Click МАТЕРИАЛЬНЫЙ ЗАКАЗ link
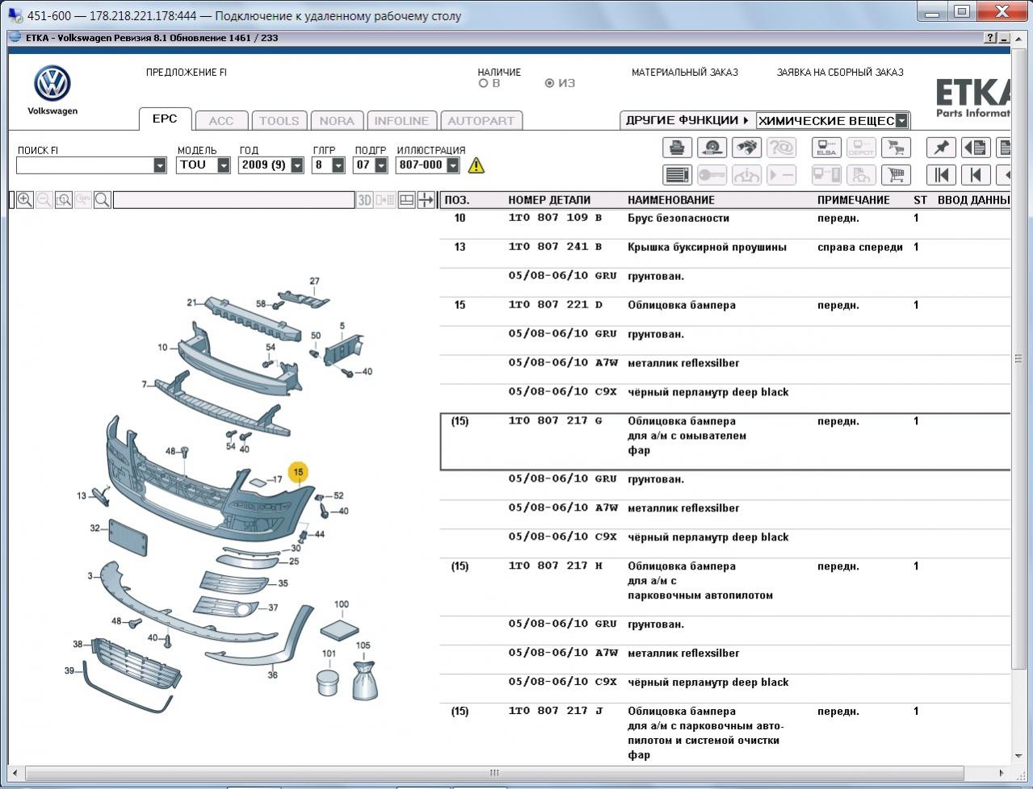Screen dimensions: 1033x789 tap(685, 73)
